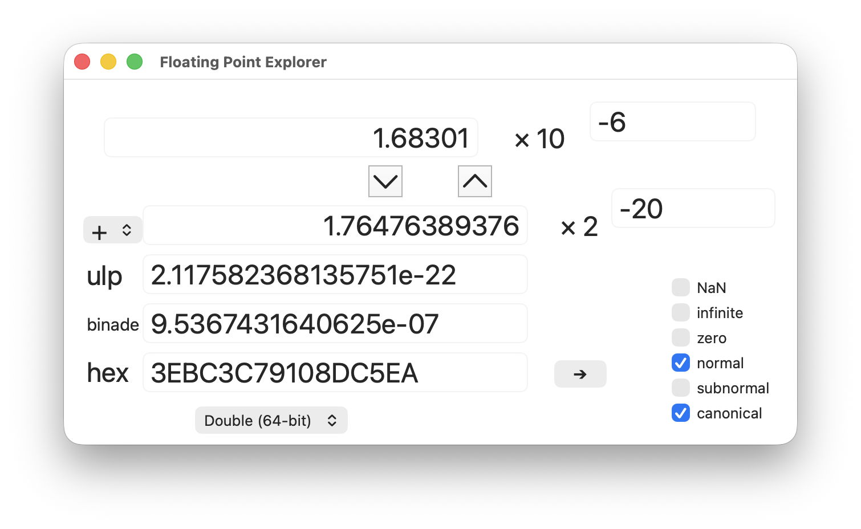Toggle the NaN checkbox
861x529 pixels.
point(681,287)
